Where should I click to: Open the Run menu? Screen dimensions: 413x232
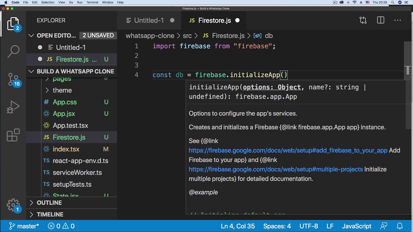tap(80, 2)
